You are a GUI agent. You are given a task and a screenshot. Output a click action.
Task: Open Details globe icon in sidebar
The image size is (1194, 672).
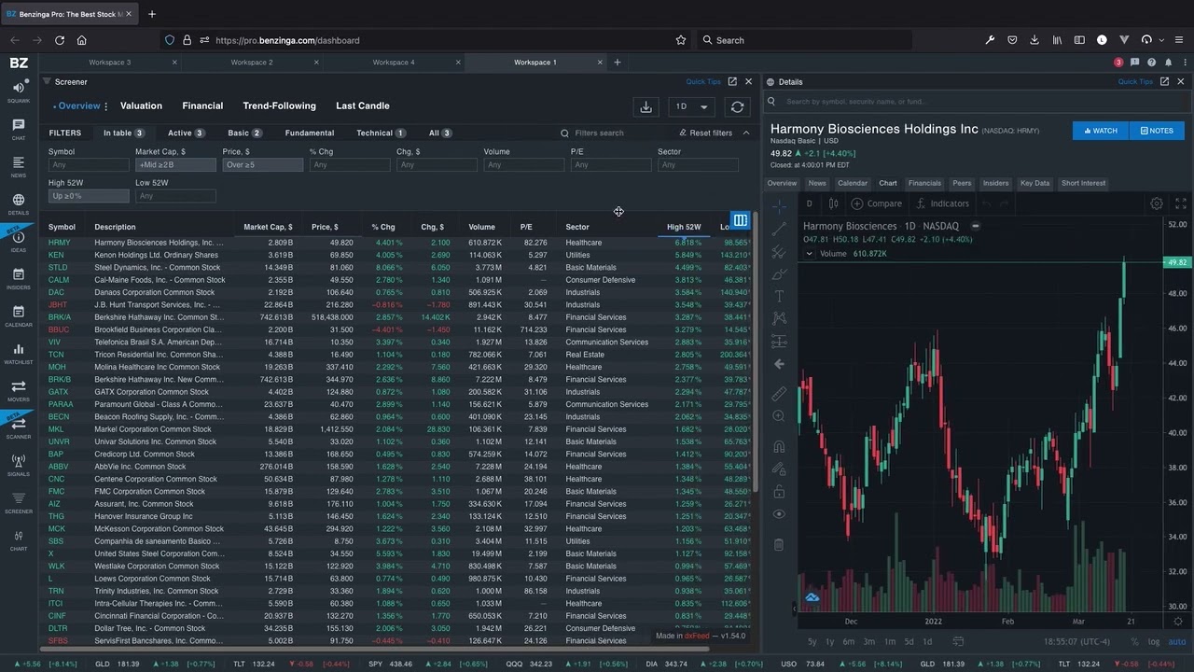[19, 203]
